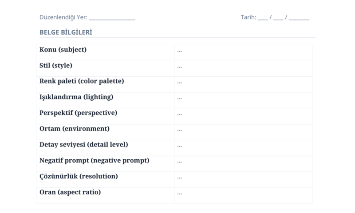Select the Negatif prompt label text
The height and width of the screenshot is (213, 355).
coord(95,161)
